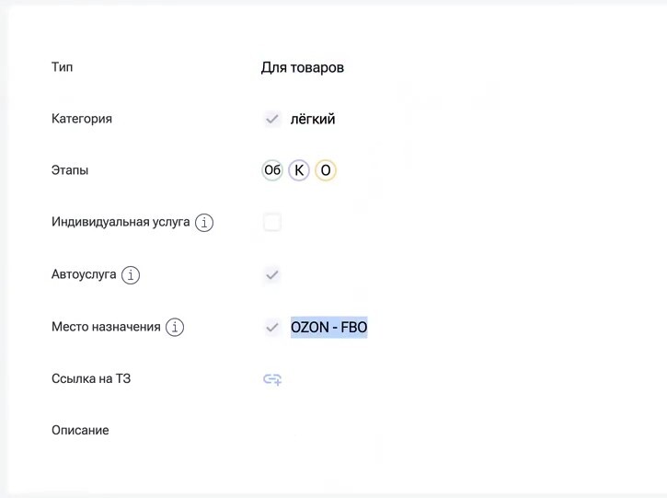Click the Тип row label

(63, 67)
